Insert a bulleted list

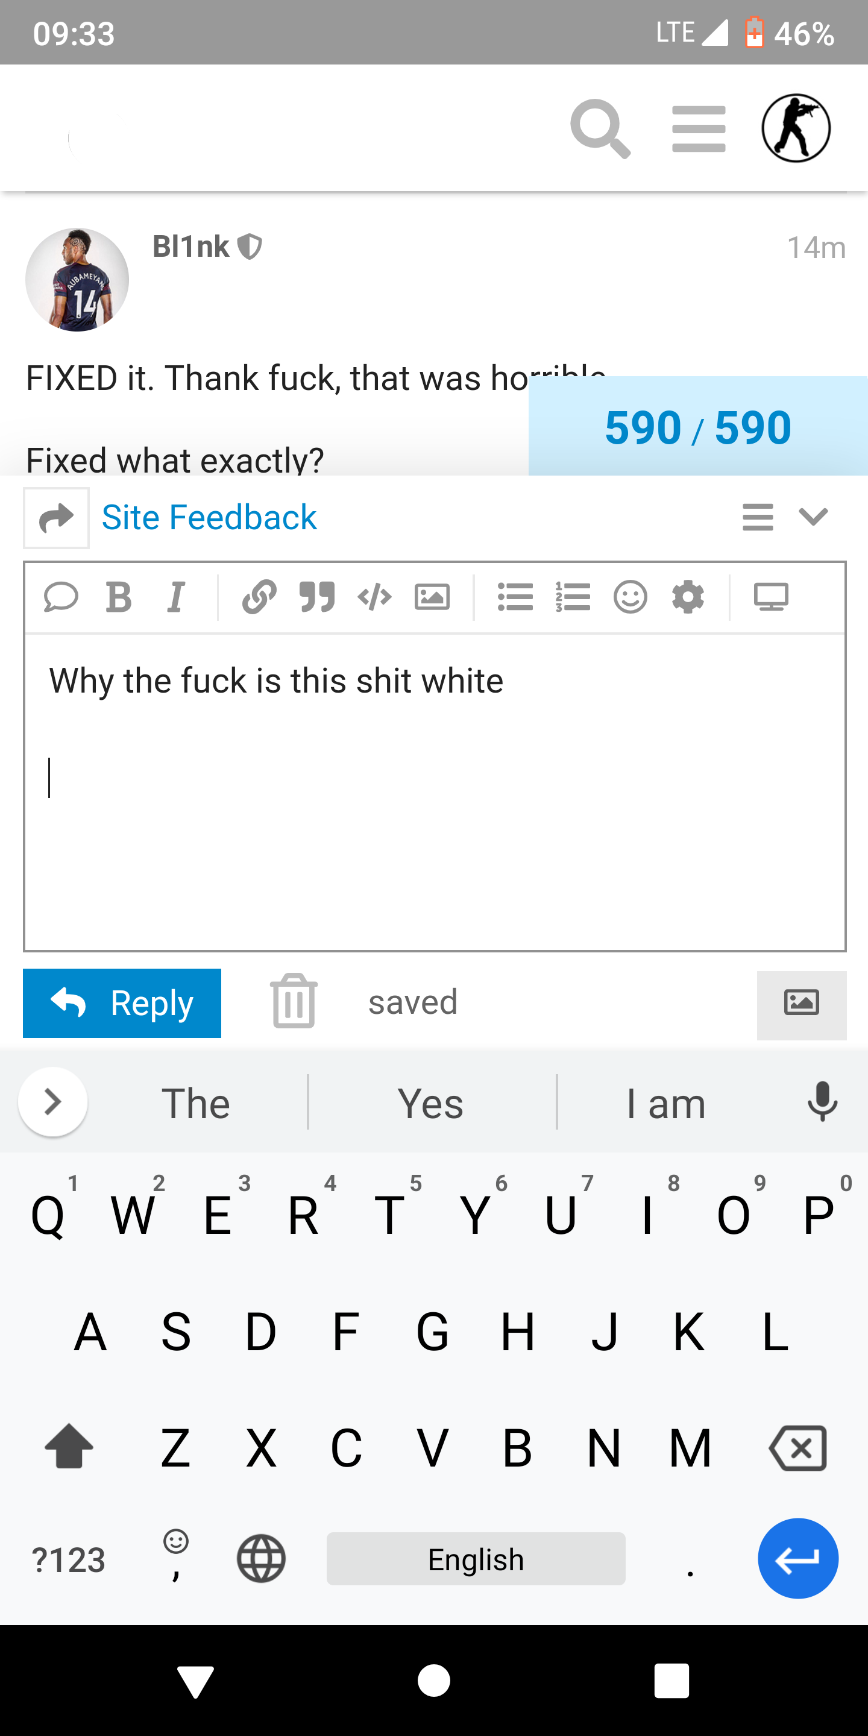[x=515, y=597]
